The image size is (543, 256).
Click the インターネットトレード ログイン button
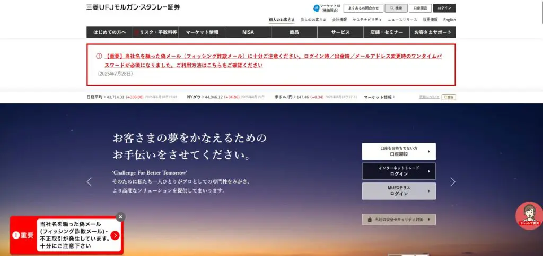(399, 171)
